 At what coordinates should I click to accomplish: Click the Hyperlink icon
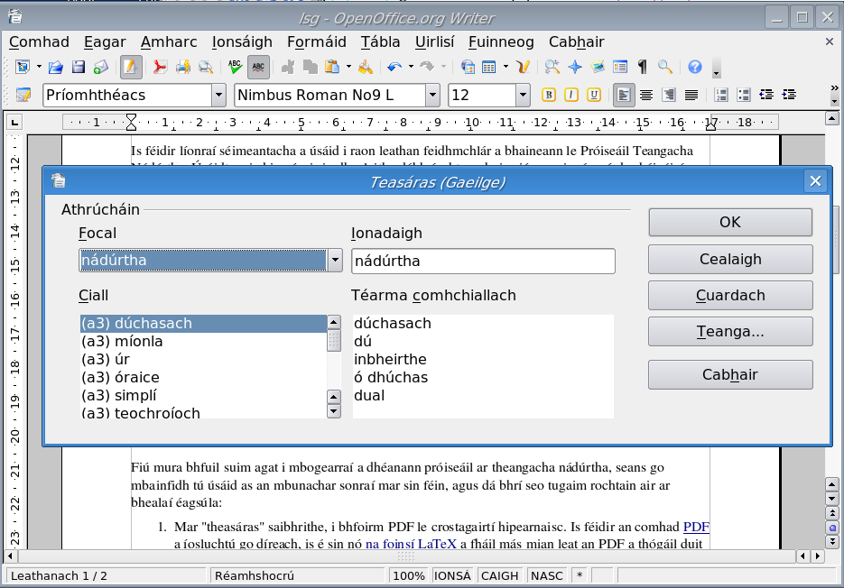click(x=468, y=68)
